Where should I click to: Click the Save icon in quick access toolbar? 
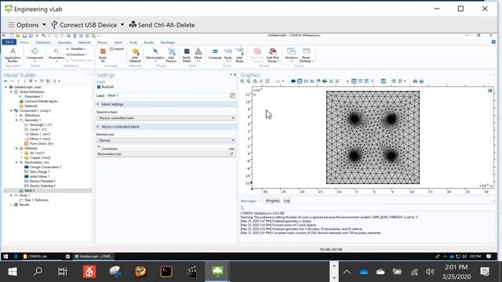point(24,35)
